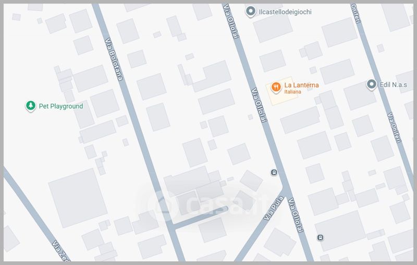Click the bus stop icon near Via Pula junction

click(x=274, y=173)
